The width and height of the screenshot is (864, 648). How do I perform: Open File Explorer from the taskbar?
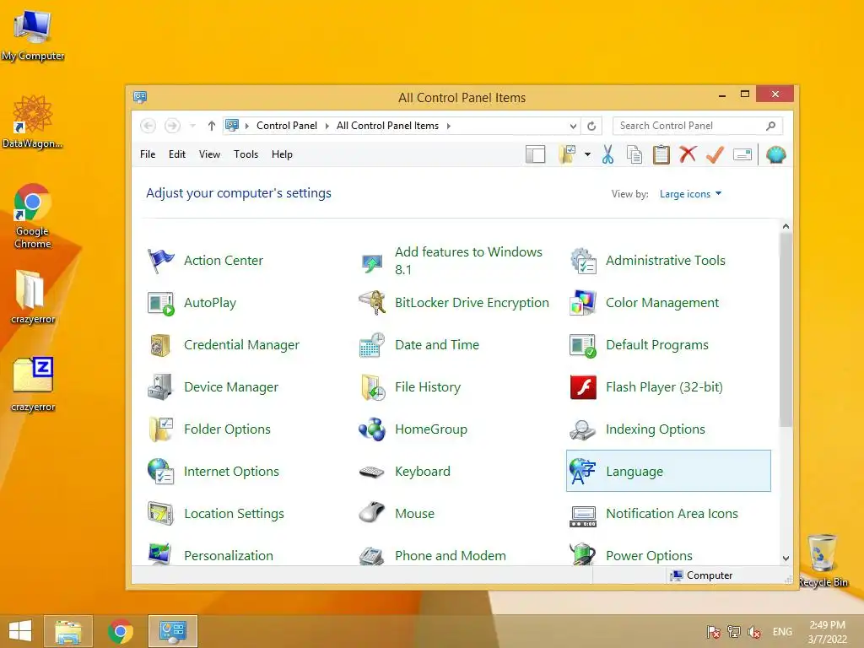(x=68, y=631)
